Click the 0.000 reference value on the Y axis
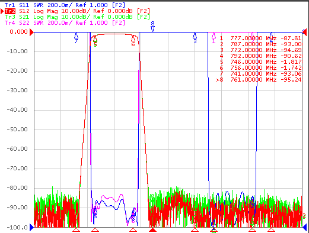Image resolution: width=309 pixels, height=233 pixels. point(18,32)
